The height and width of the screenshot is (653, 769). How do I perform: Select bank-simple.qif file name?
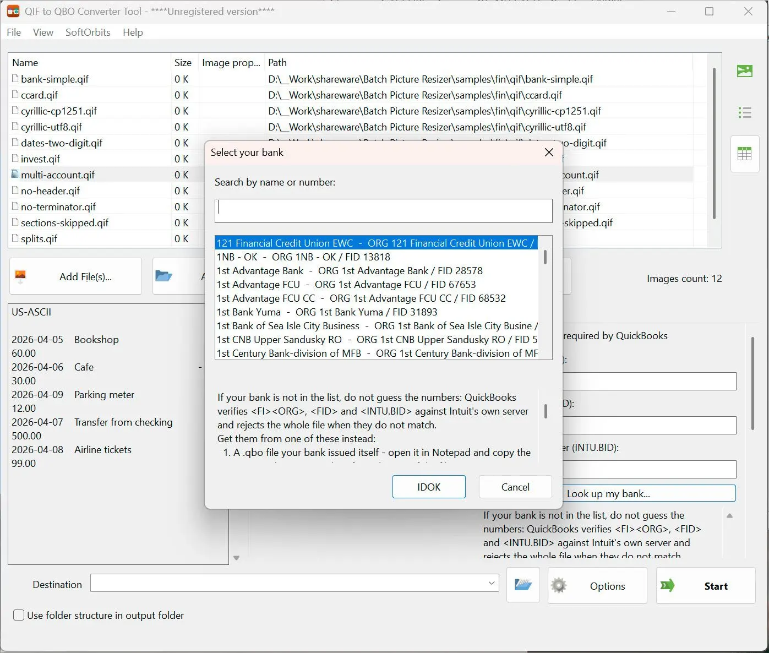(55, 79)
